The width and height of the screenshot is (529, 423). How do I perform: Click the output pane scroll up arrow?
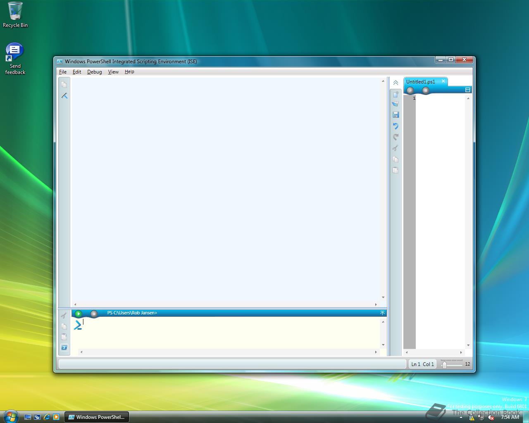[383, 81]
